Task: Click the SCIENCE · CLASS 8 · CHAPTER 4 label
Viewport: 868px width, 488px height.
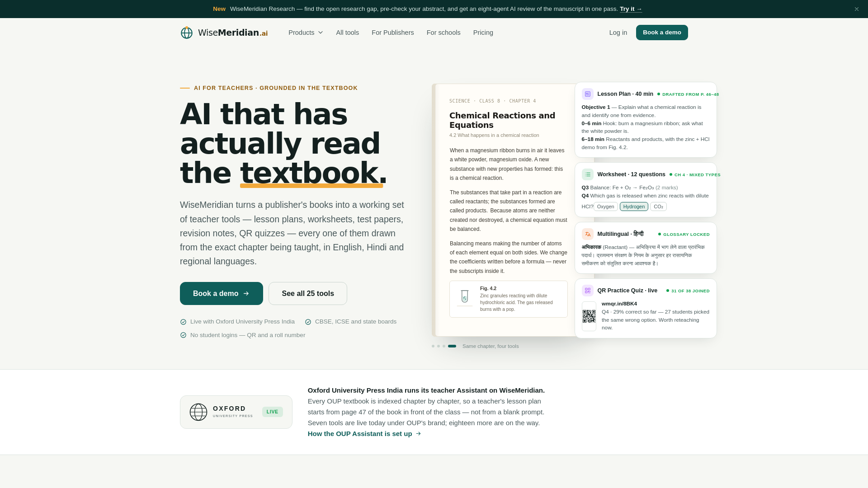Action: [493, 101]
